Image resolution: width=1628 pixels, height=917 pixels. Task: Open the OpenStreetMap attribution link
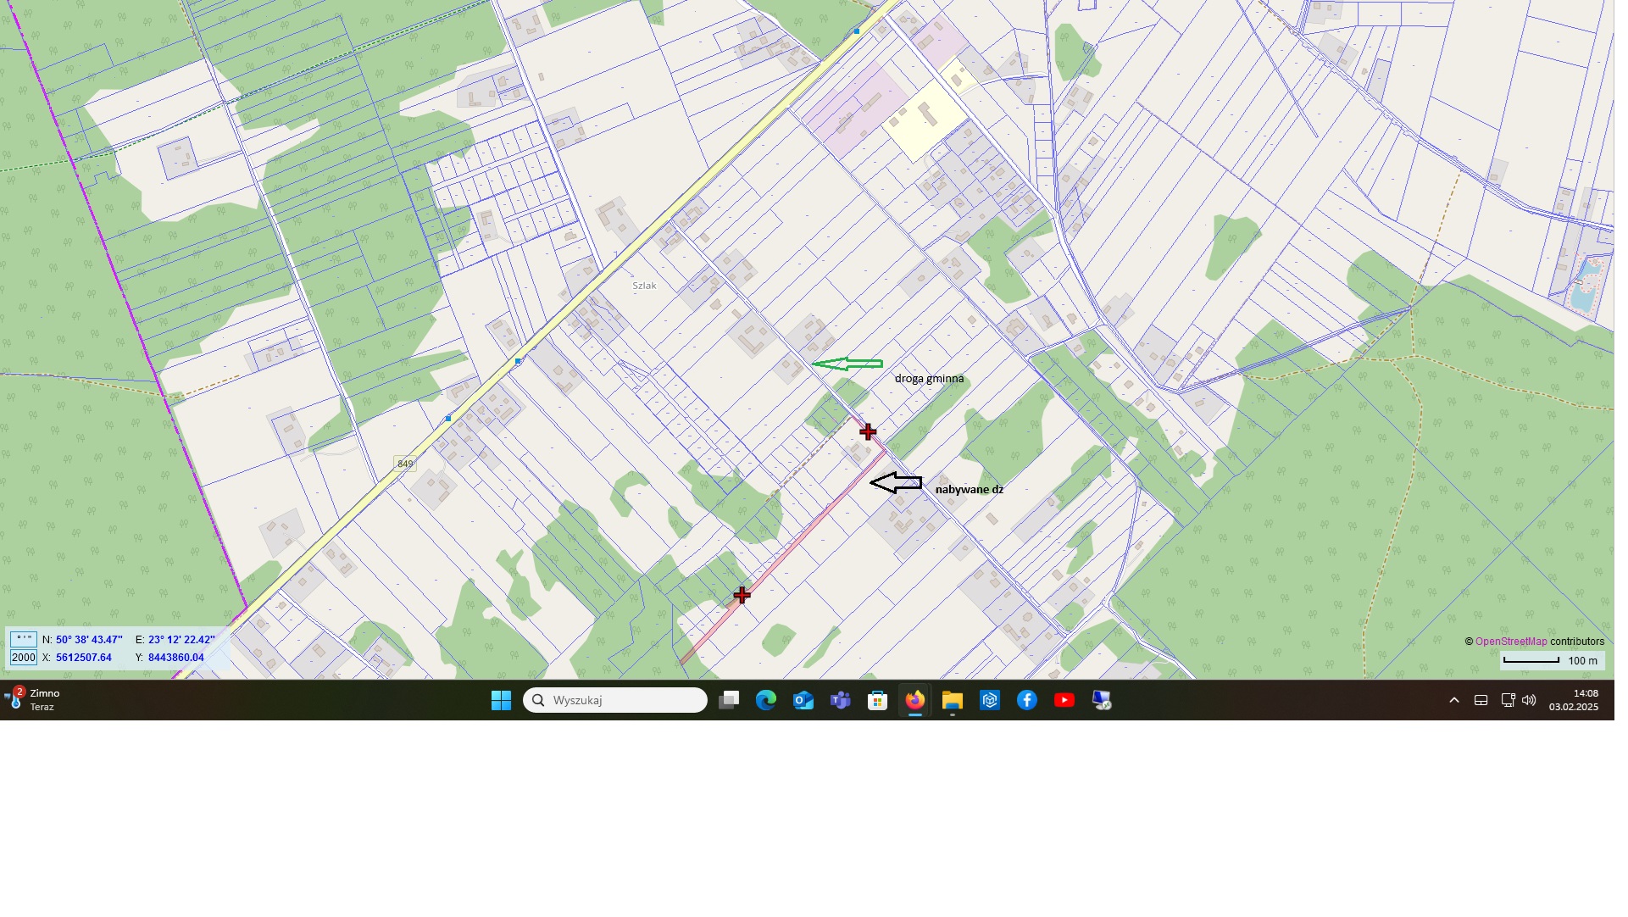click(x=1511, y=642)
